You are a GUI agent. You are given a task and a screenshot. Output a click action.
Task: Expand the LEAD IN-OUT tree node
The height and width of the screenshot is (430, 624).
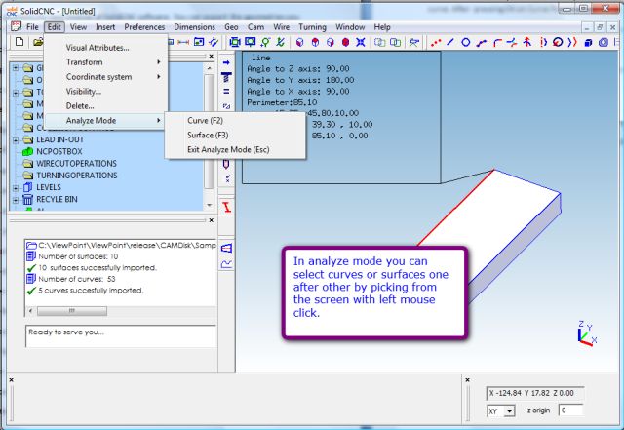click(x=14, y=140)
